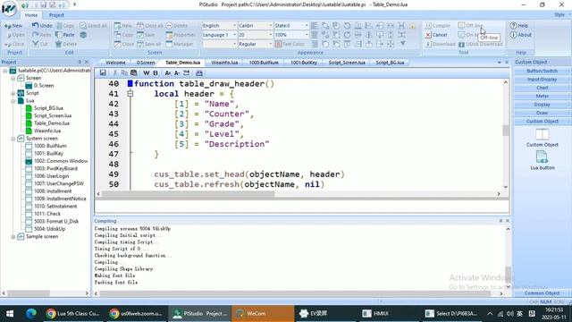Click the paste clipboard icon in script toolbar
Image resolution: width=572 pixels, height=322 pixels.
[133, 73]
